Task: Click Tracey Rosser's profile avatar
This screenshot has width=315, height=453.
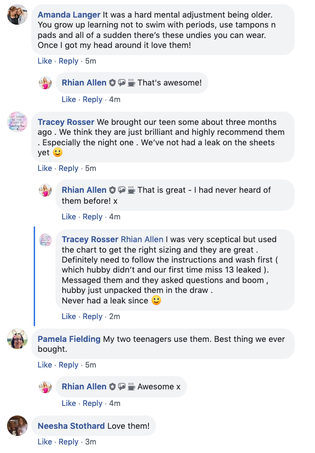Action: [18, 122]
